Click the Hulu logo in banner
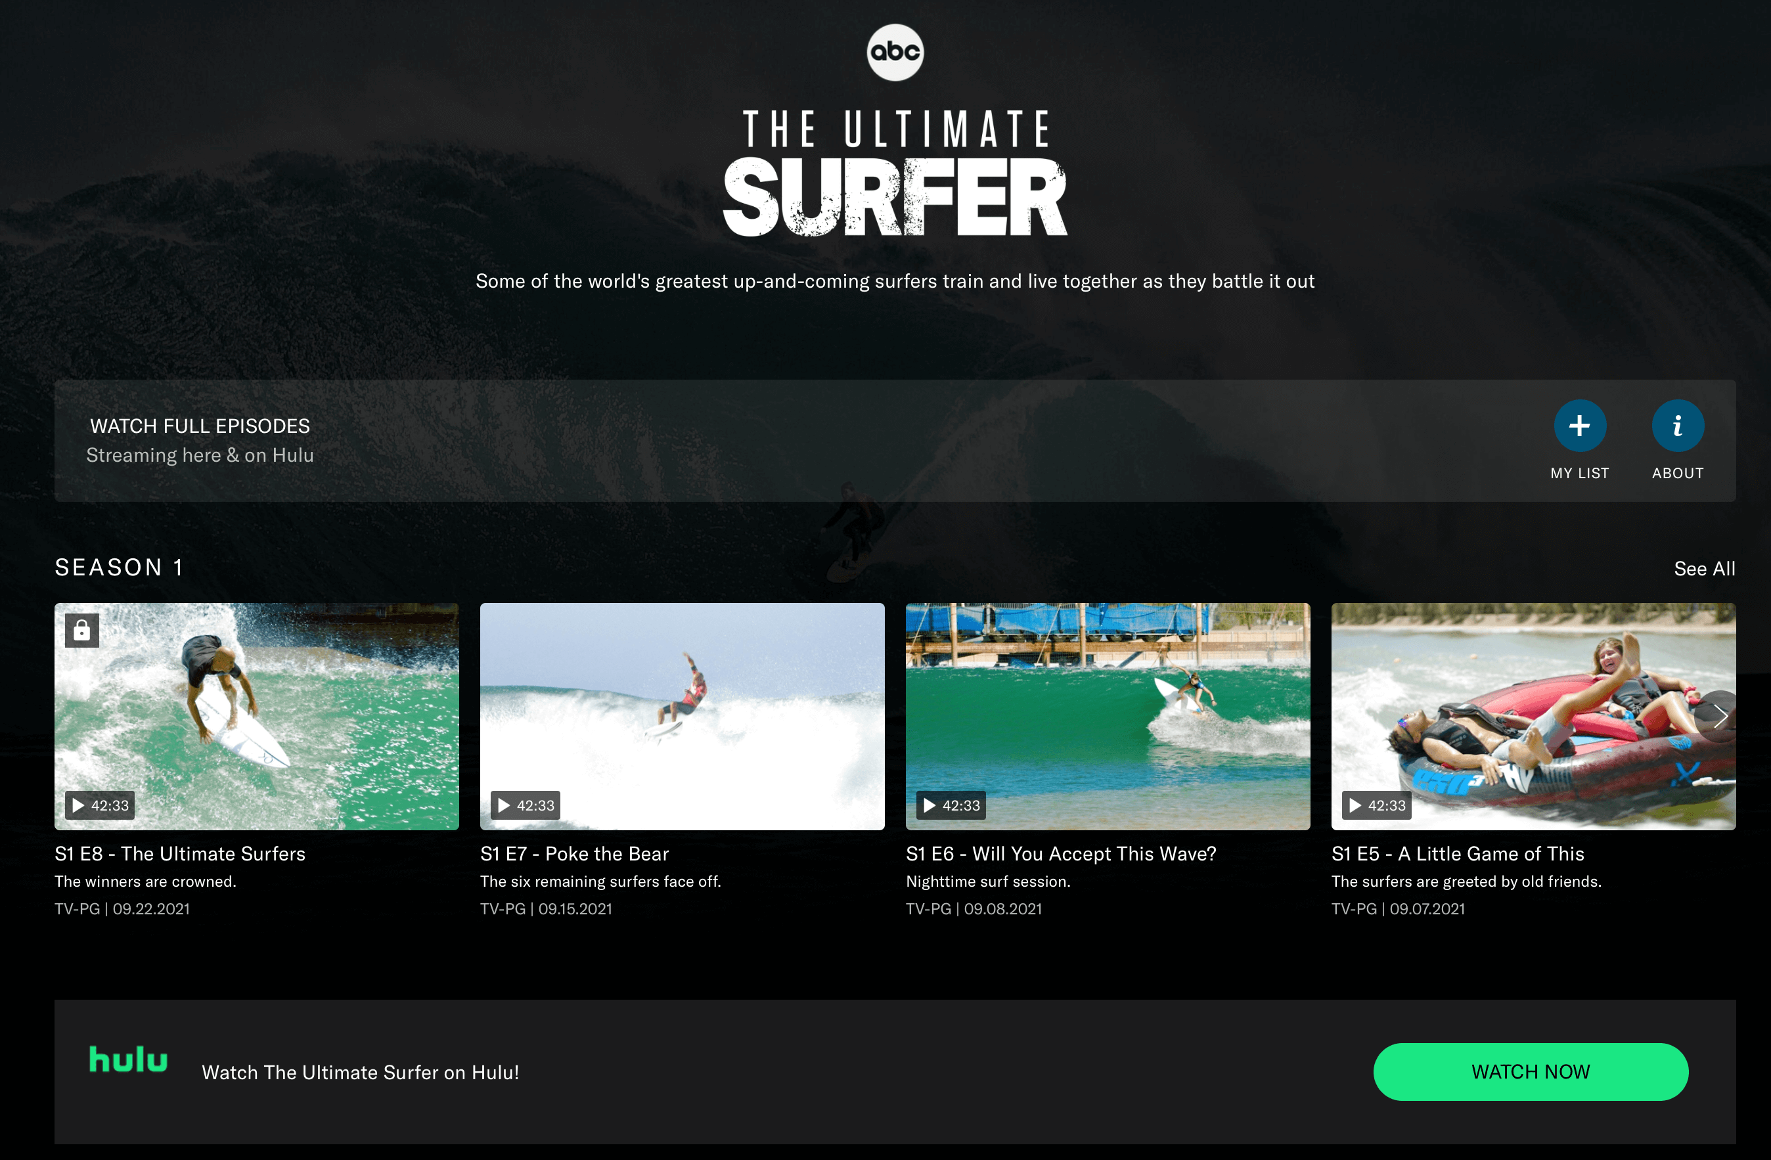This screenshot has height=1160, width=1771. tap(128, 1060)
